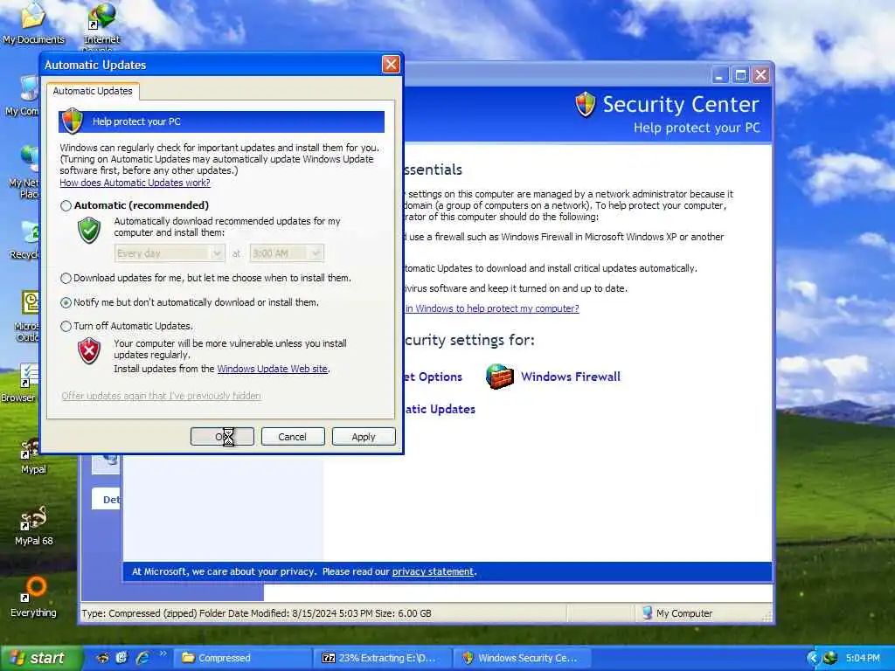Click Cancel in Automatic Updates dialog
895x671 pixels.
(x=293, y=437)
